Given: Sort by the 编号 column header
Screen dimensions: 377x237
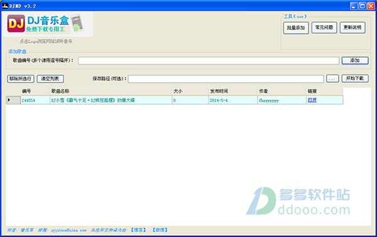Looking at the screenshot, I should (35, 91).
